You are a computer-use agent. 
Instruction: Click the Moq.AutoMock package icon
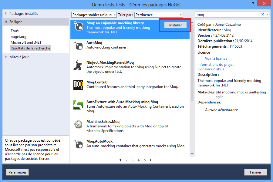78,144
